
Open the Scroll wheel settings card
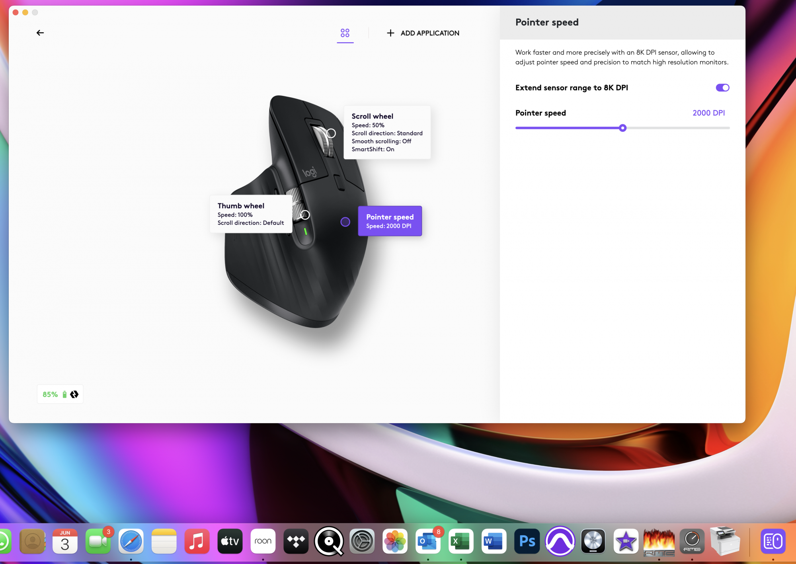coord(387,133)
